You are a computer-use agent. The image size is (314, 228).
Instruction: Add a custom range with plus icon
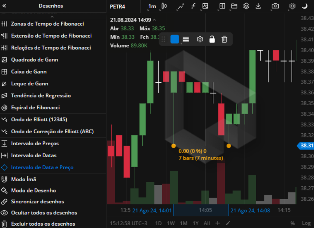[x=218, y=223]
